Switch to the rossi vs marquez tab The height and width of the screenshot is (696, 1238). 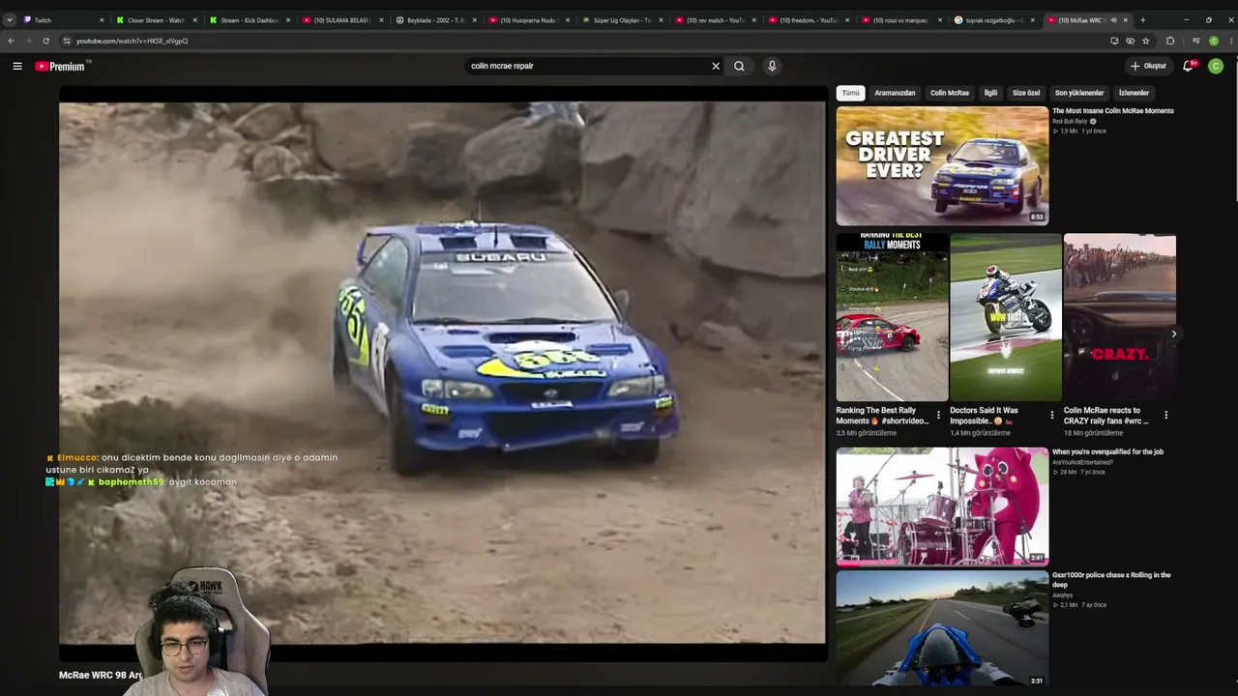pos(900,20)
